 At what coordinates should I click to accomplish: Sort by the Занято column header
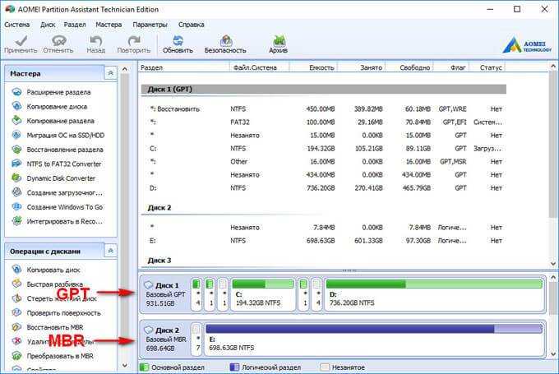point(362,67)
